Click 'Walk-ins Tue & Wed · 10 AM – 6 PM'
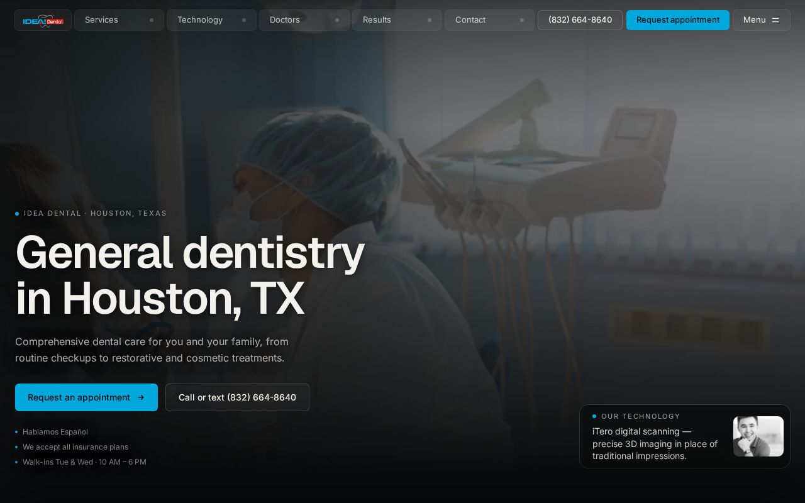 84,462
